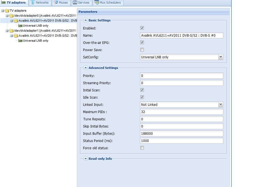Toggle the Idle Scan checkbox

click(142, 97)
